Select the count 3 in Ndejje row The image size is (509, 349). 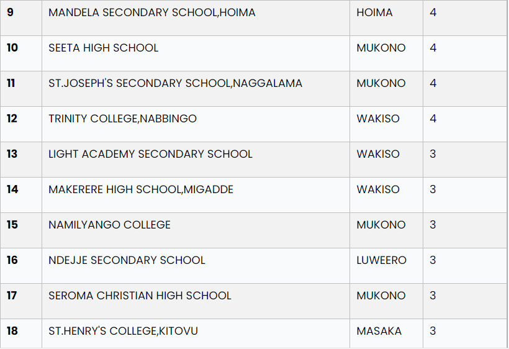click(x=433, y=260)
